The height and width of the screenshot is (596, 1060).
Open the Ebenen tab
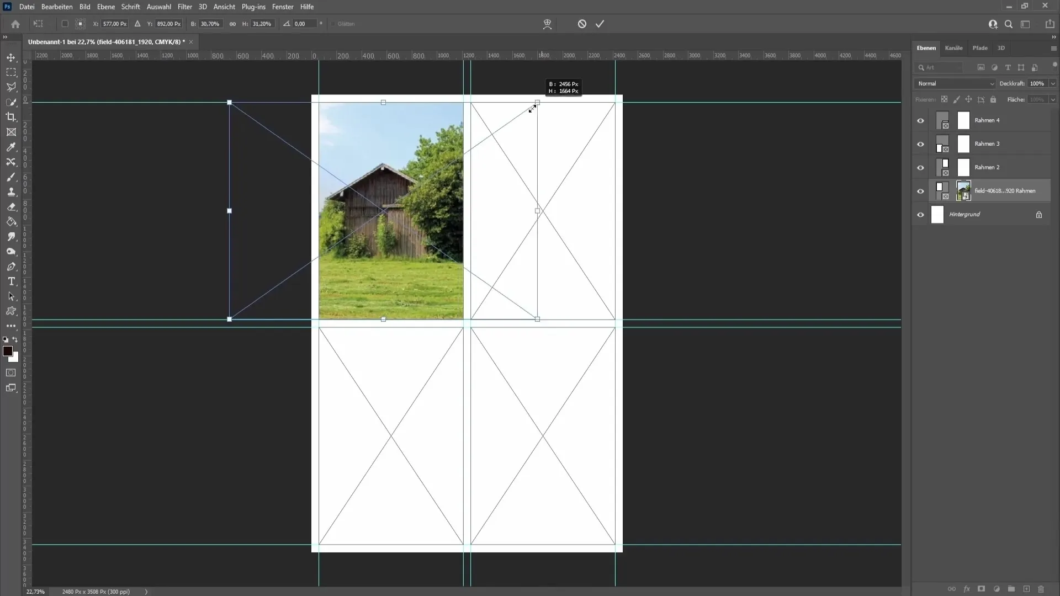pos(926,47)
